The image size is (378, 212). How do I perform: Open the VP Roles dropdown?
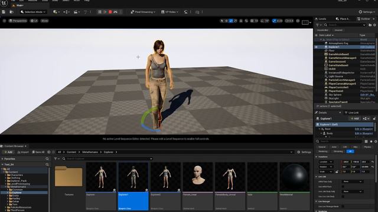(x=170, y=12)
